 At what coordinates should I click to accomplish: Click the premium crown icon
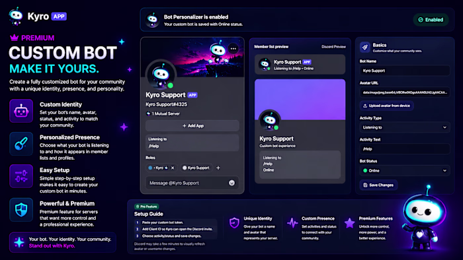coord(14,38)
